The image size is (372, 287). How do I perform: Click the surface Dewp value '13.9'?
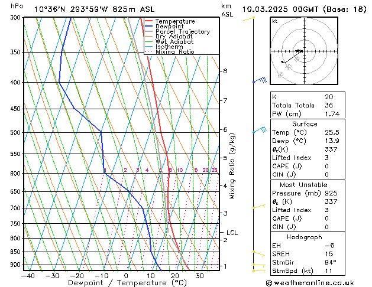(332, 141)
